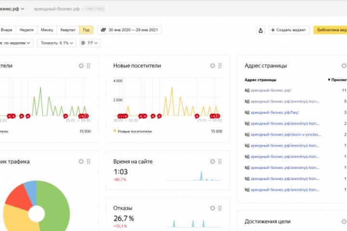Click drag handle of Отказы widget
The width and height of the screenshot is (347, 231).
(x=220, y=208)
